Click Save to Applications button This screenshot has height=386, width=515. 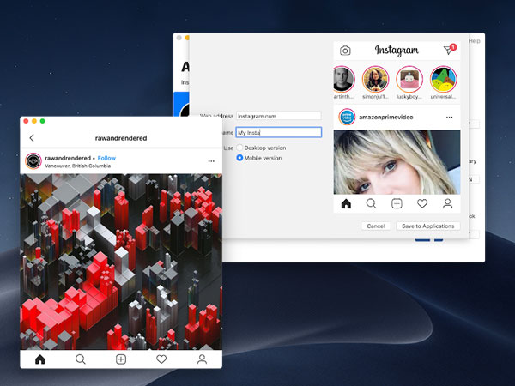click(x=428, y=226)
